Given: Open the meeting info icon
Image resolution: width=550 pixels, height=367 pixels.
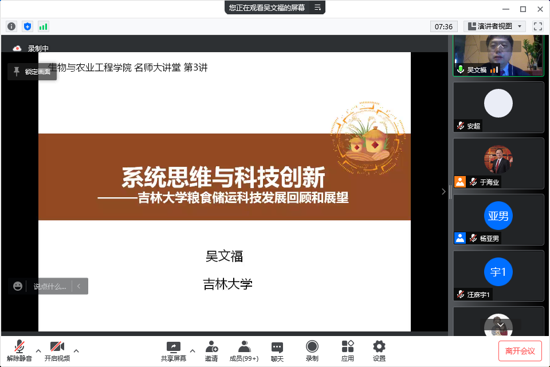Looking at the screenshot, I should (x=11, y=26).
